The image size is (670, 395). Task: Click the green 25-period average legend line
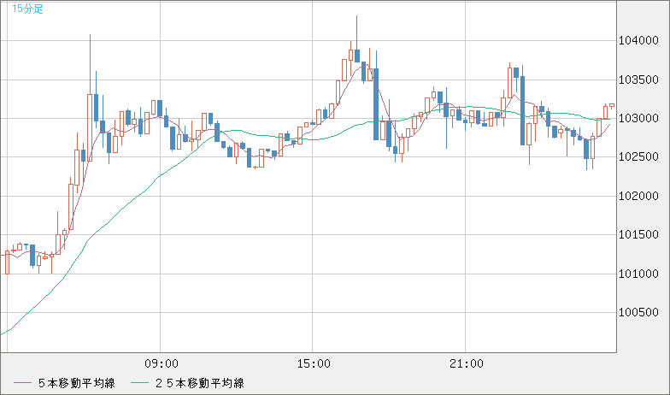coord(140,383)
